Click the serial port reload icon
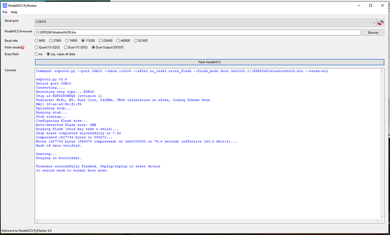This screenshot has width=390, height=235. pyautogui.click(x=381, y=23)
